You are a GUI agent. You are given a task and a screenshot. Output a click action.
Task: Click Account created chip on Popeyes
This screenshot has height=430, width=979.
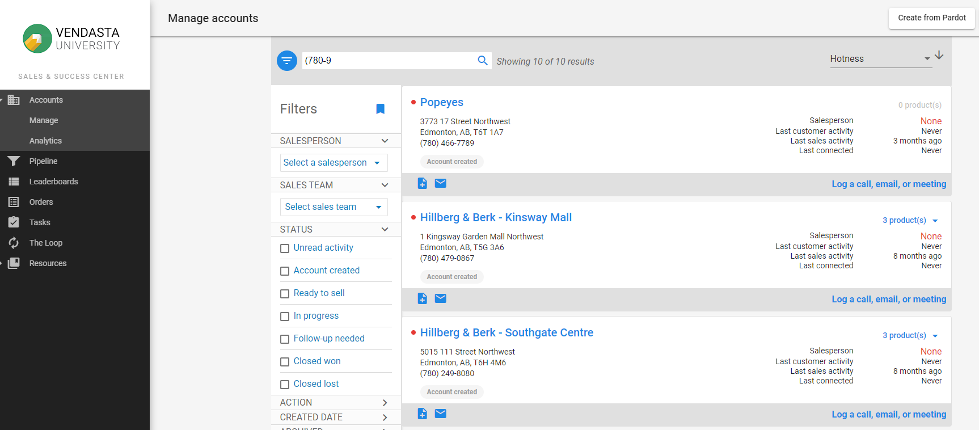point(452,162)
